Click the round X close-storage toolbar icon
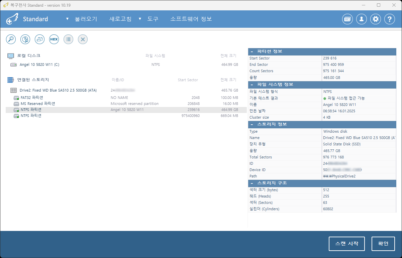This screenshot has height=258, width=402. tap(83, 39)
